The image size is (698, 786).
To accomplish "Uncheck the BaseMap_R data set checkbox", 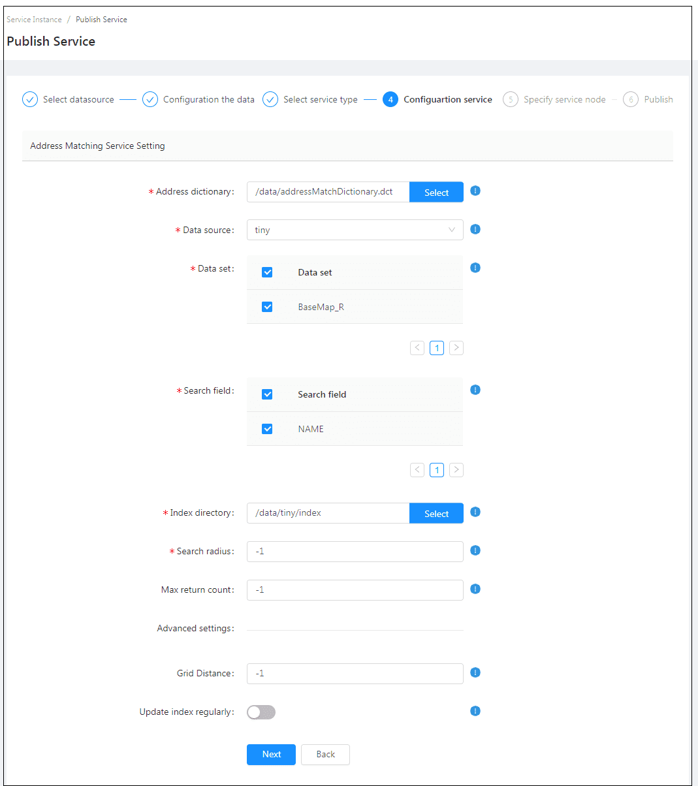I will (x=267, y=307).
